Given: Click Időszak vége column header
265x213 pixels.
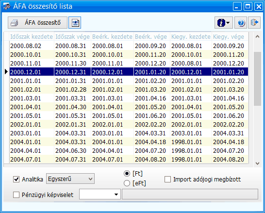Looking at the screenshot, I should [72, 36].
